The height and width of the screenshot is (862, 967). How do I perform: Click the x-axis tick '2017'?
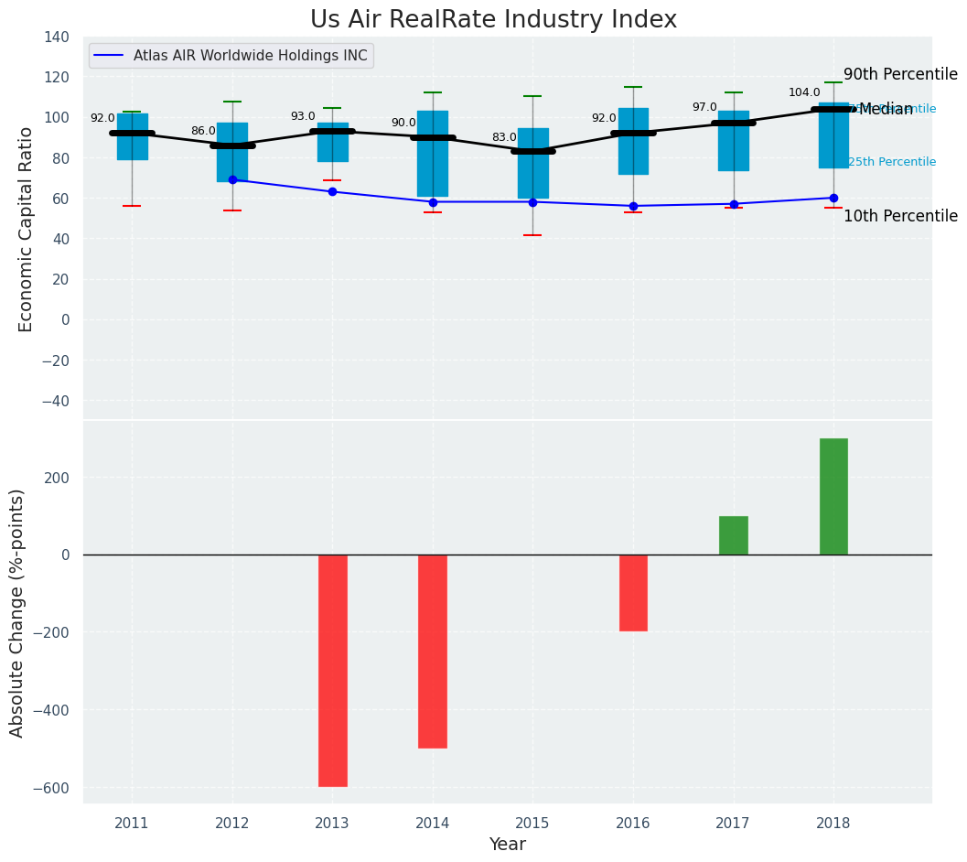pyautogui.click(x=733, y=823)
